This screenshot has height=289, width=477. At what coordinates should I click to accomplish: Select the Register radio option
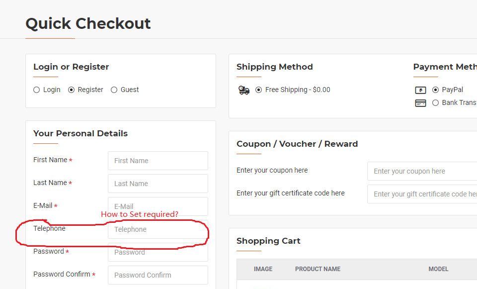pos(71,90)
